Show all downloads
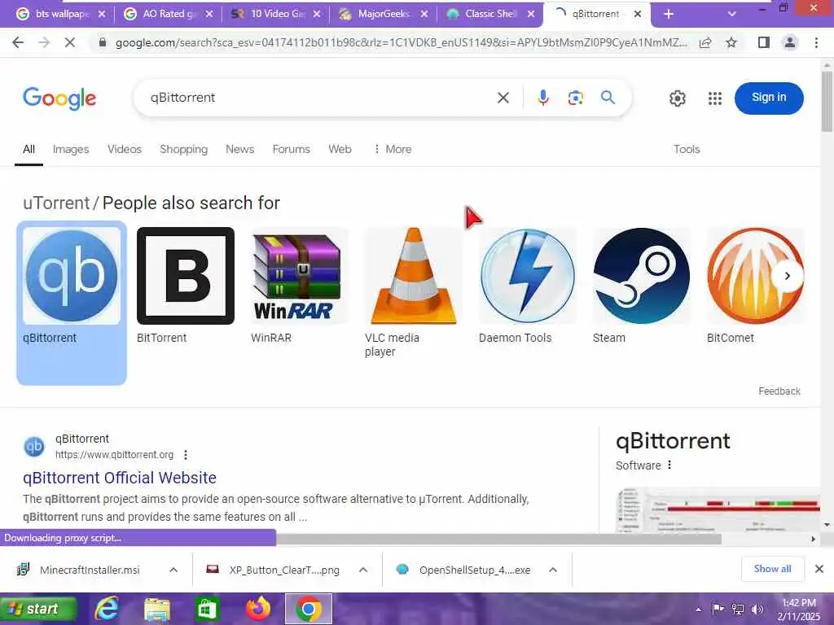Image resolution: width=834 pixels, height=625 pixels. pos(772,569)
